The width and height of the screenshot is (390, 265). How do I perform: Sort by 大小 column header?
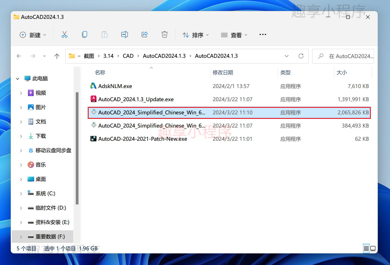pyautogui.click(x=341, y=72)
